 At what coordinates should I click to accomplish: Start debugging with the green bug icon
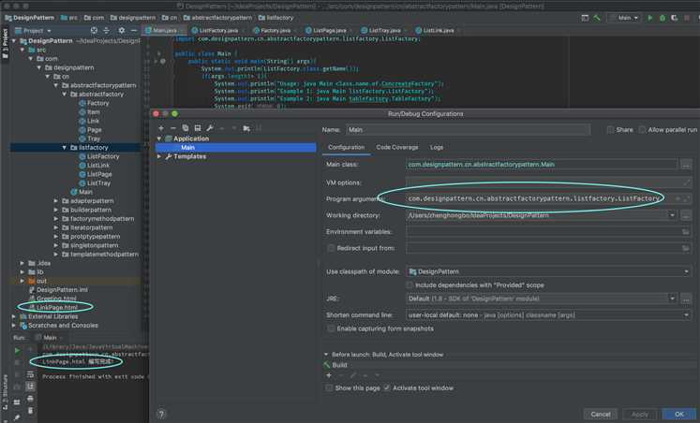tap(663, 18)
